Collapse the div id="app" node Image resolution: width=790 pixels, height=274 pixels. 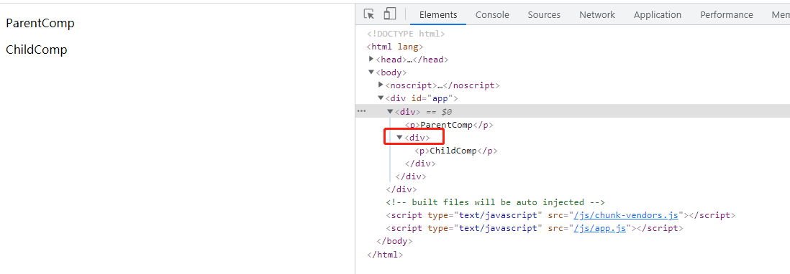pos(381,98)
